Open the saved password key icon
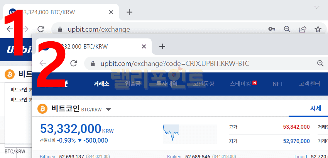Image resolution: width=328 pixels, height=158 pixels. pos(272,29)
